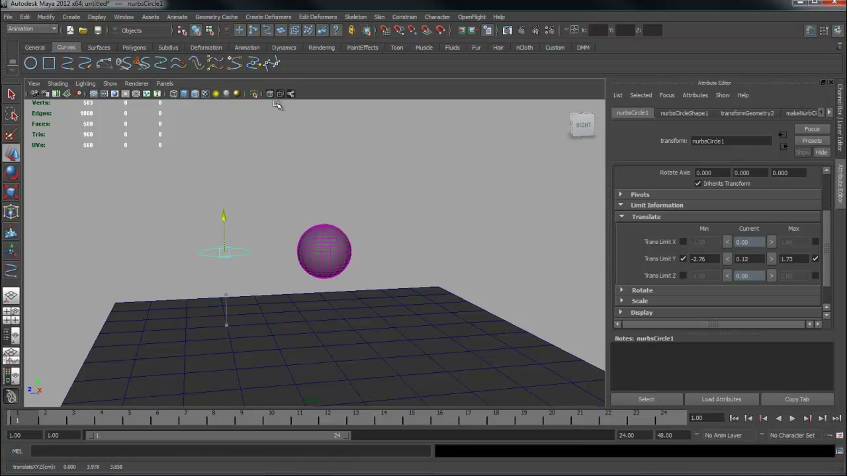Select the NURBS square shelf icon
Image resolution: width=847 pixels, height=476 pixels.
tap(49, 63)
